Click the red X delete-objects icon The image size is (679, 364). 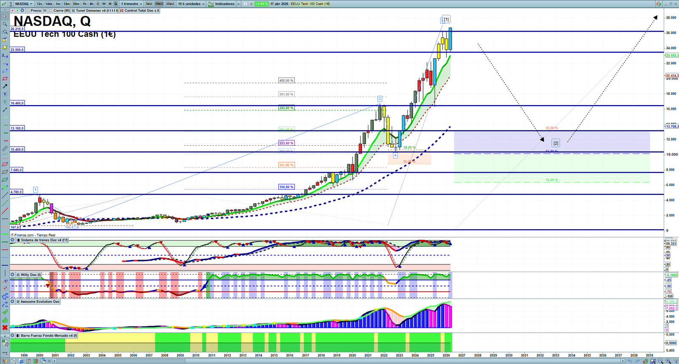pos(5,328)
